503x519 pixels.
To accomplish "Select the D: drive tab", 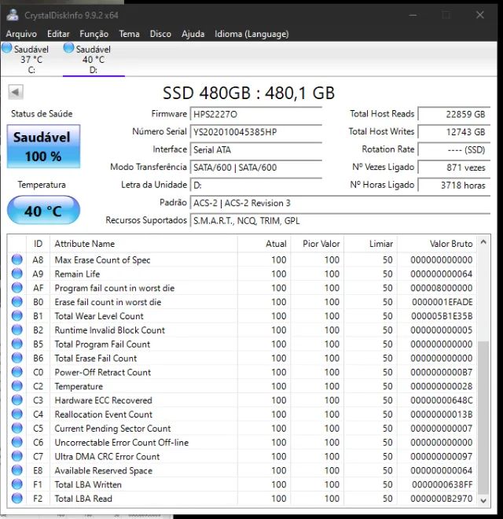I will pyautogui.click(x=94, y=59).
